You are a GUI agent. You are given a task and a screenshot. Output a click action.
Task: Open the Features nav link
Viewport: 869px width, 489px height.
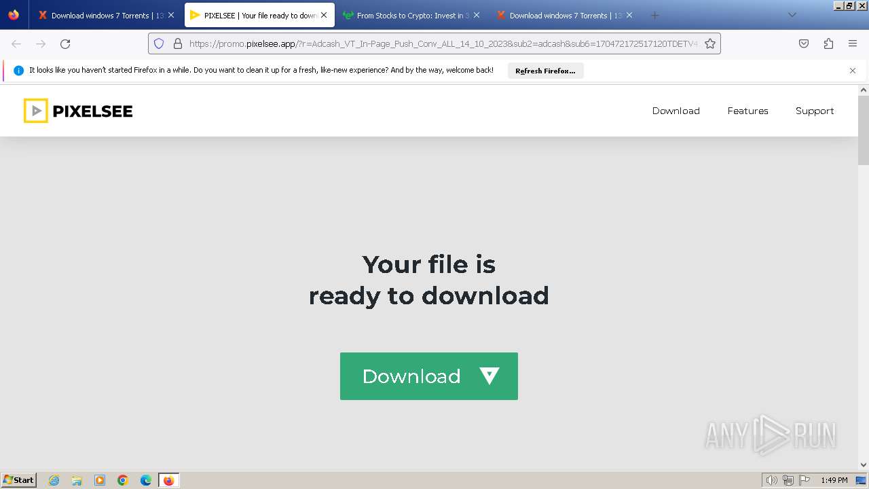point(747,111)
